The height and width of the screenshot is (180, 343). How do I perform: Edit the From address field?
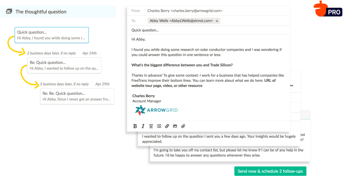point(184,10)
